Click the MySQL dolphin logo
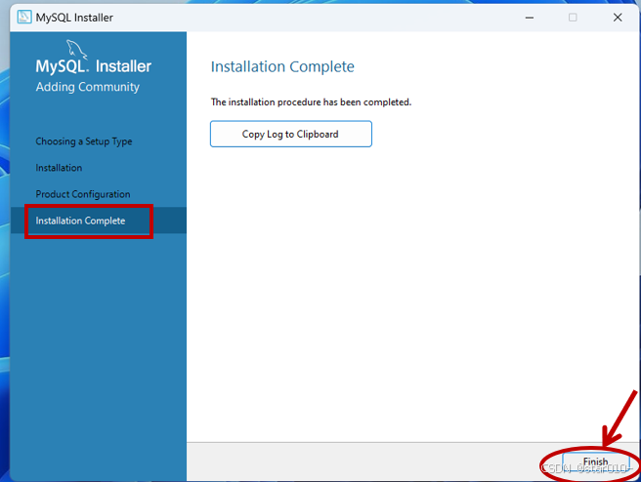The width and height of the screenshot is (641, 482). [76, 50]
